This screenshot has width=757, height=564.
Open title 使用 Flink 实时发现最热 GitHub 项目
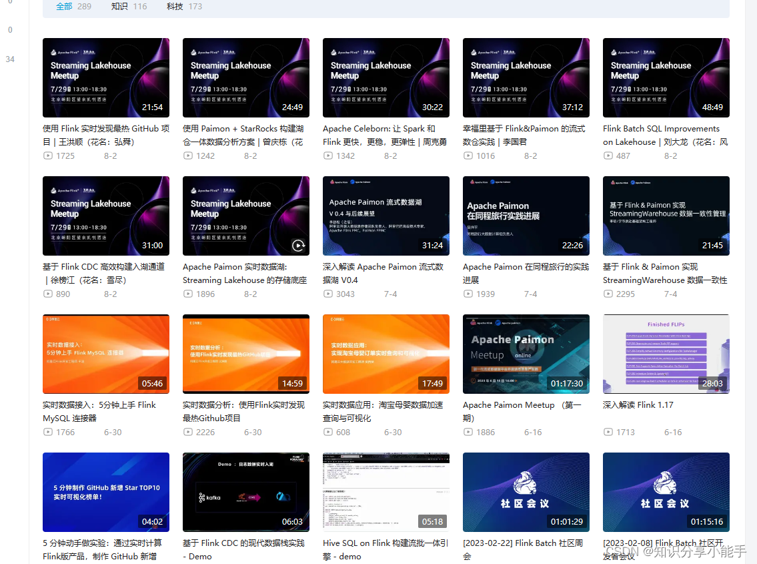(x=106, y=135)
